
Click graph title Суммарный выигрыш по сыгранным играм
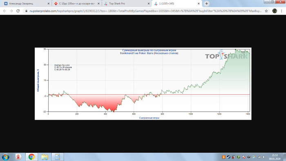pos(149,50)
